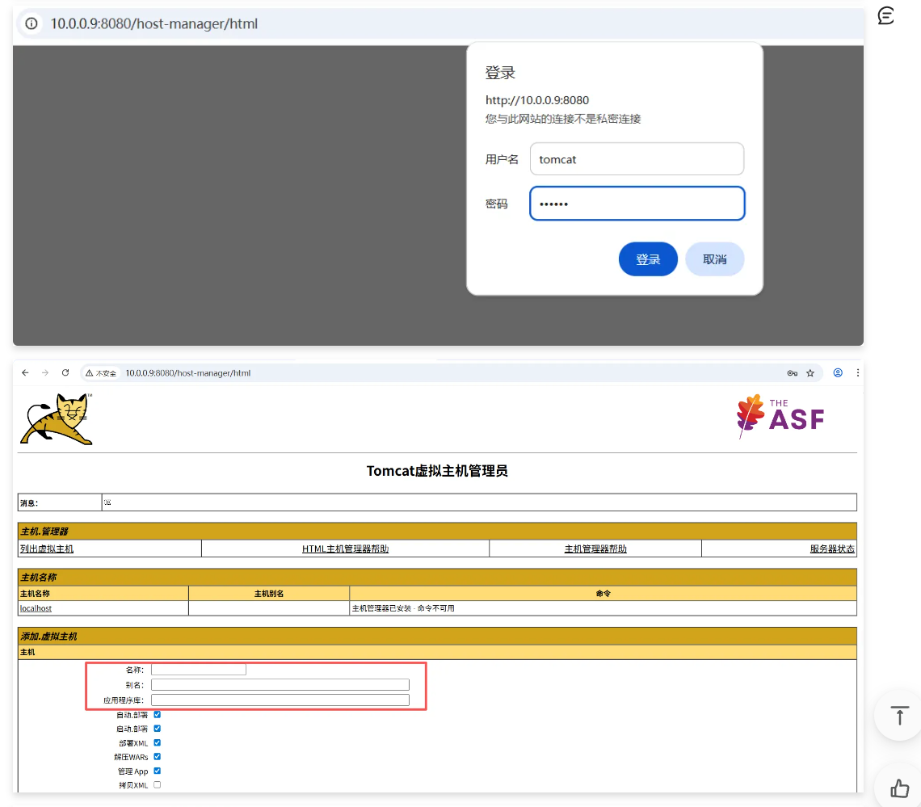Click the browser reload icon

[x=65, y=372]
